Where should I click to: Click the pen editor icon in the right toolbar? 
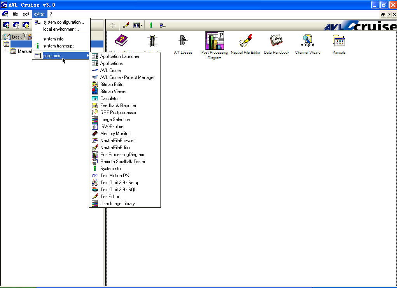[126, 25]
